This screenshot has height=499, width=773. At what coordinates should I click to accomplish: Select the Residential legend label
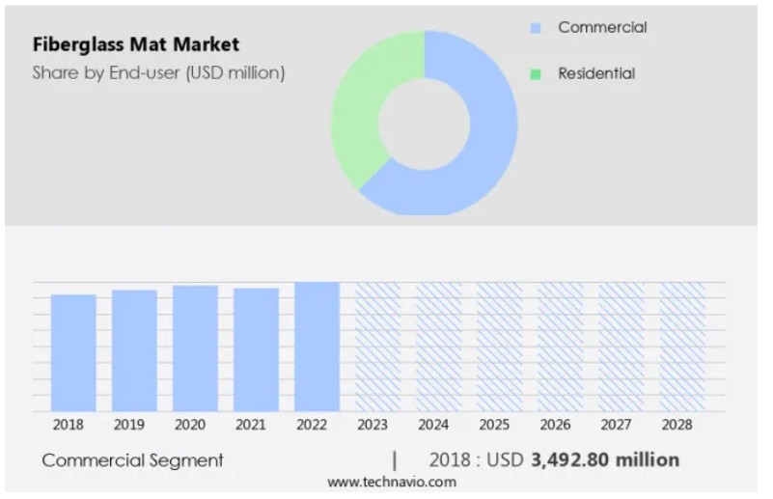[596, 74]
